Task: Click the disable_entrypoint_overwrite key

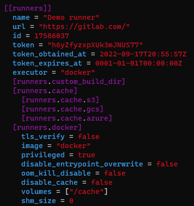Action: coord(82,164)
